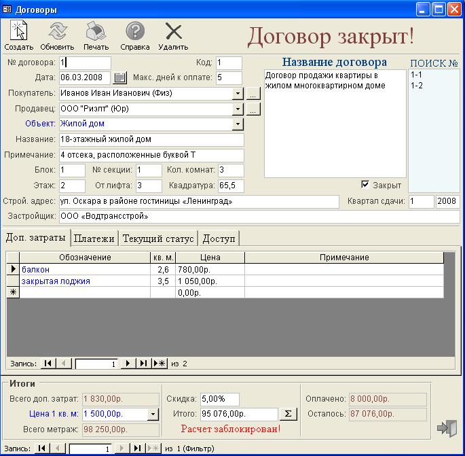
Task: Expand the Продавец dropdown
Action: 238,109
